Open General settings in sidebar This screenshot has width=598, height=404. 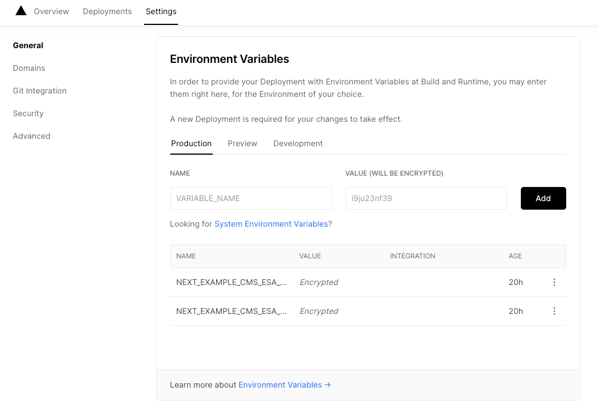28,45
